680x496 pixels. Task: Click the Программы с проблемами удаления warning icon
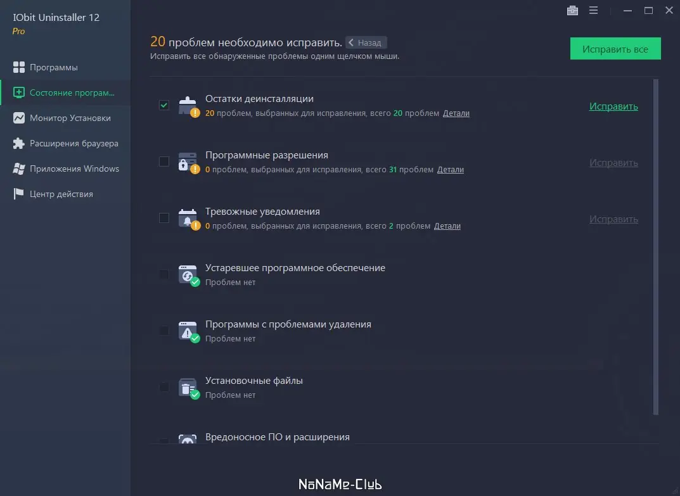click(189, 332)
